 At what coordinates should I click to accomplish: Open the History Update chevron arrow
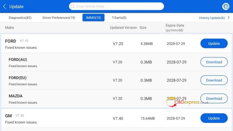point(229,18)
